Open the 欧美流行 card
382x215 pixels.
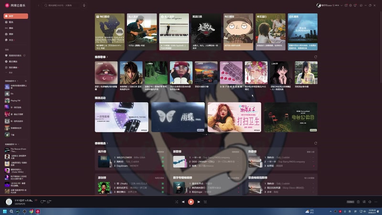[x=270, y=32]
